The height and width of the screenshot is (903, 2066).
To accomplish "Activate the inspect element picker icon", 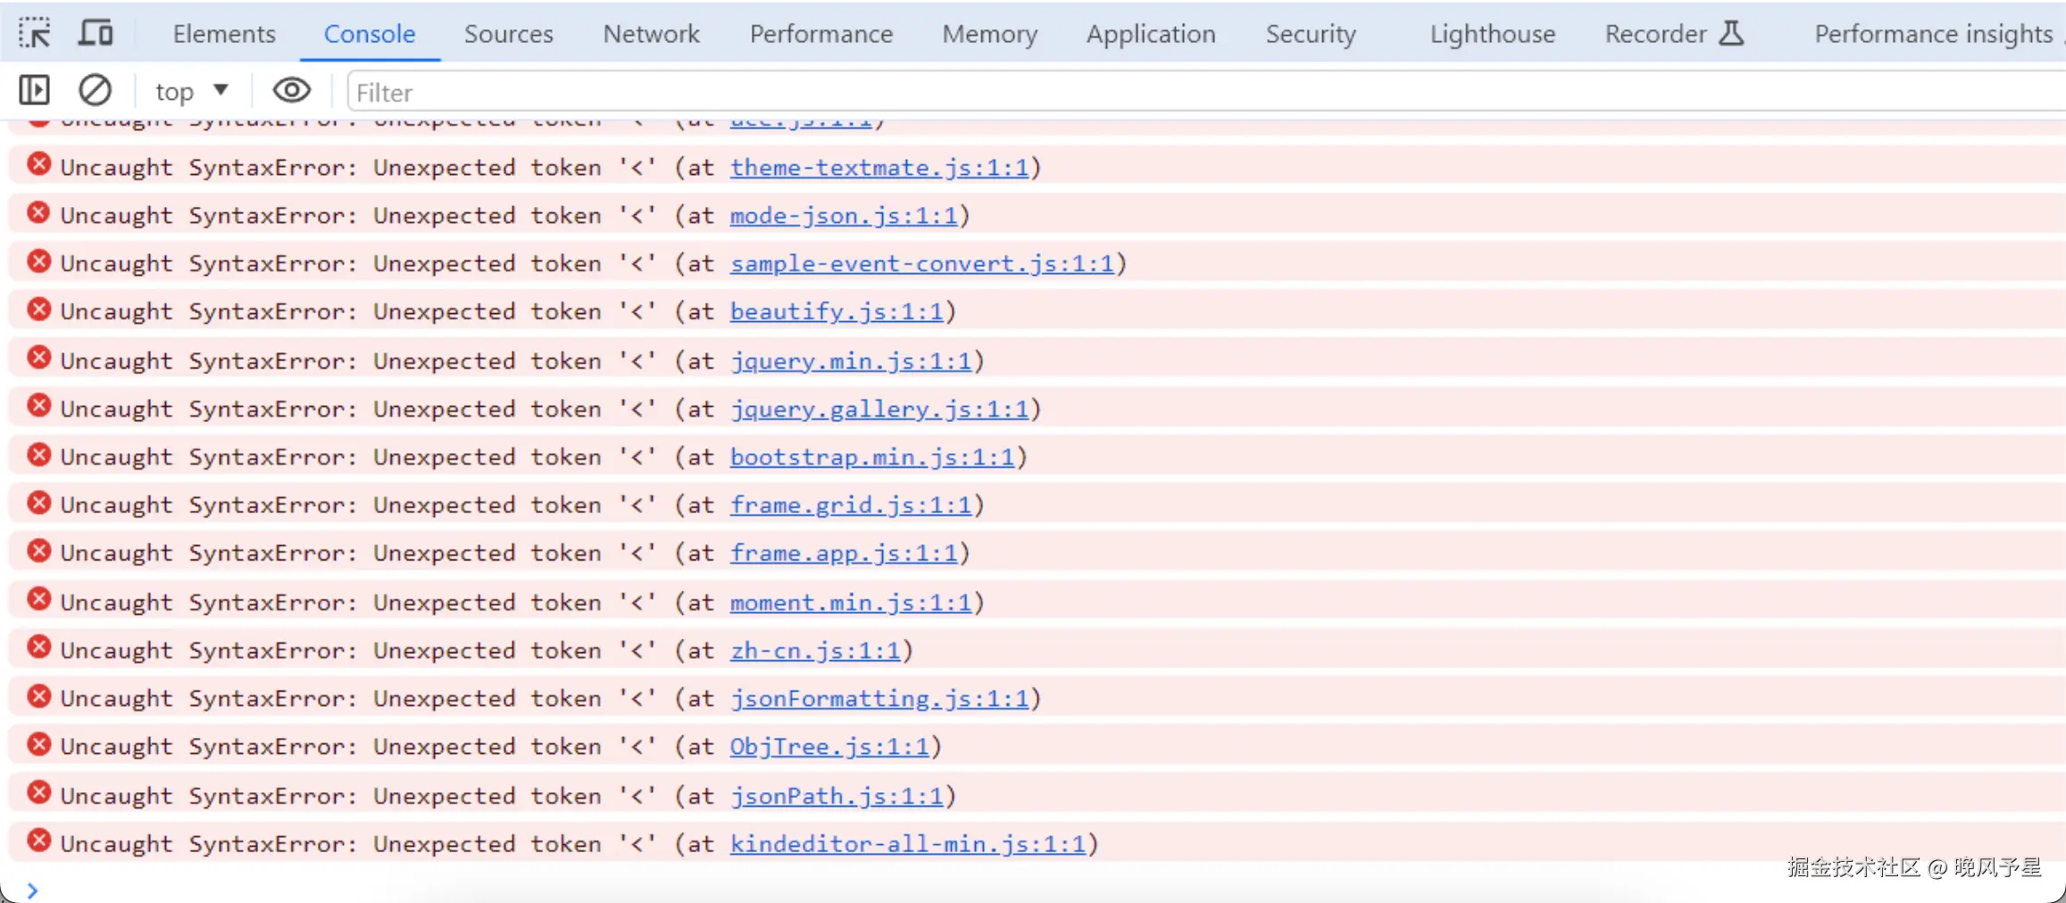I will click(x=35, y=33).
